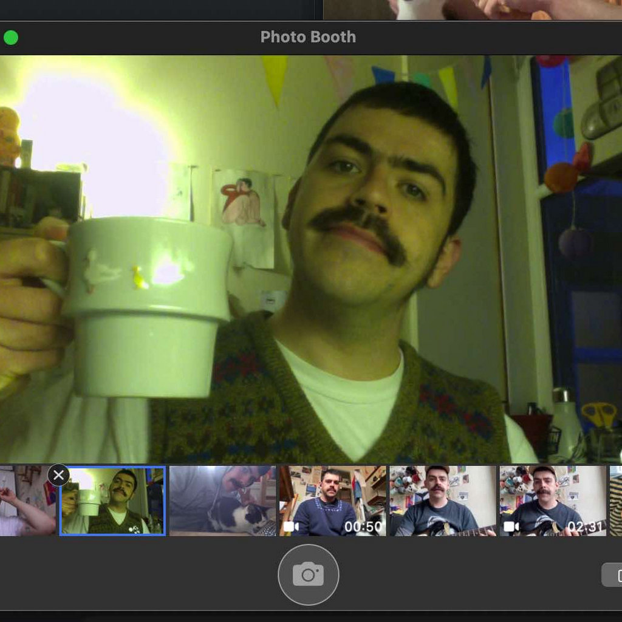The height and width of the screenshot is (622, 622).
Task: Click the 02:31 duration label
Action: click(586, 527)
